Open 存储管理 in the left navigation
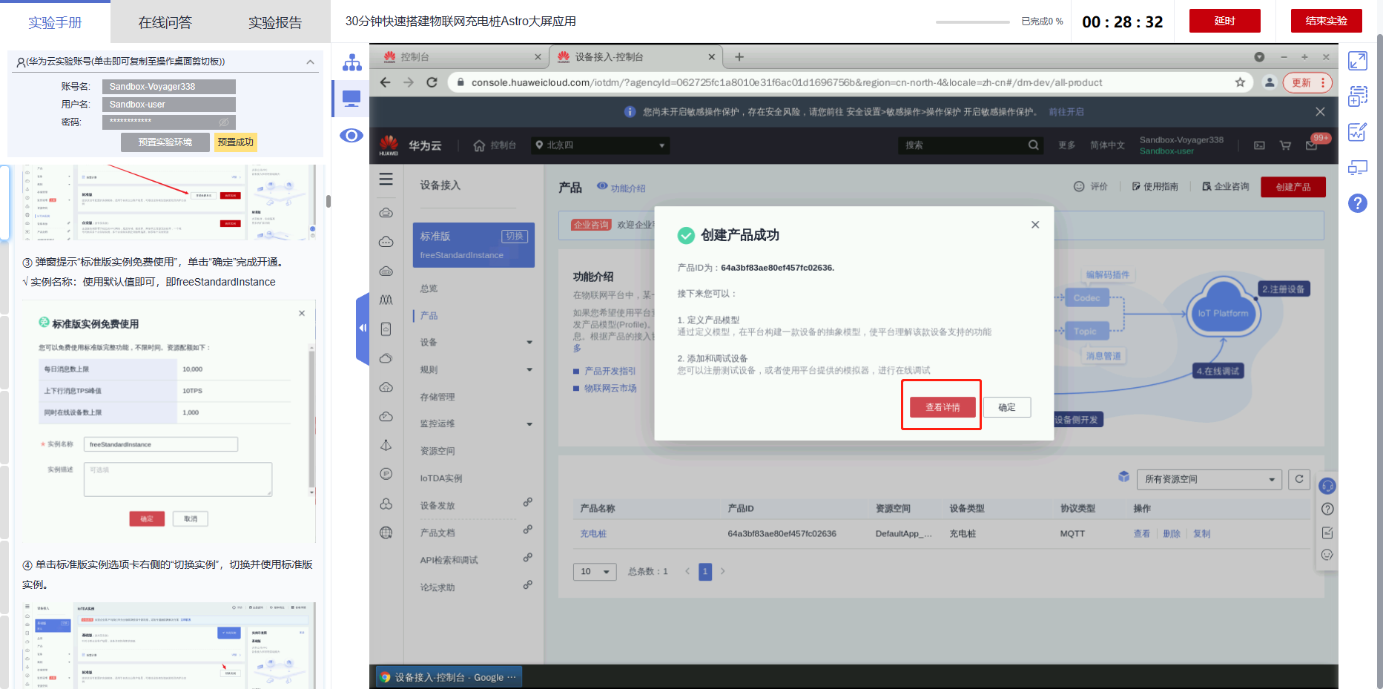 pyautogui.click(x=438, y=397)
